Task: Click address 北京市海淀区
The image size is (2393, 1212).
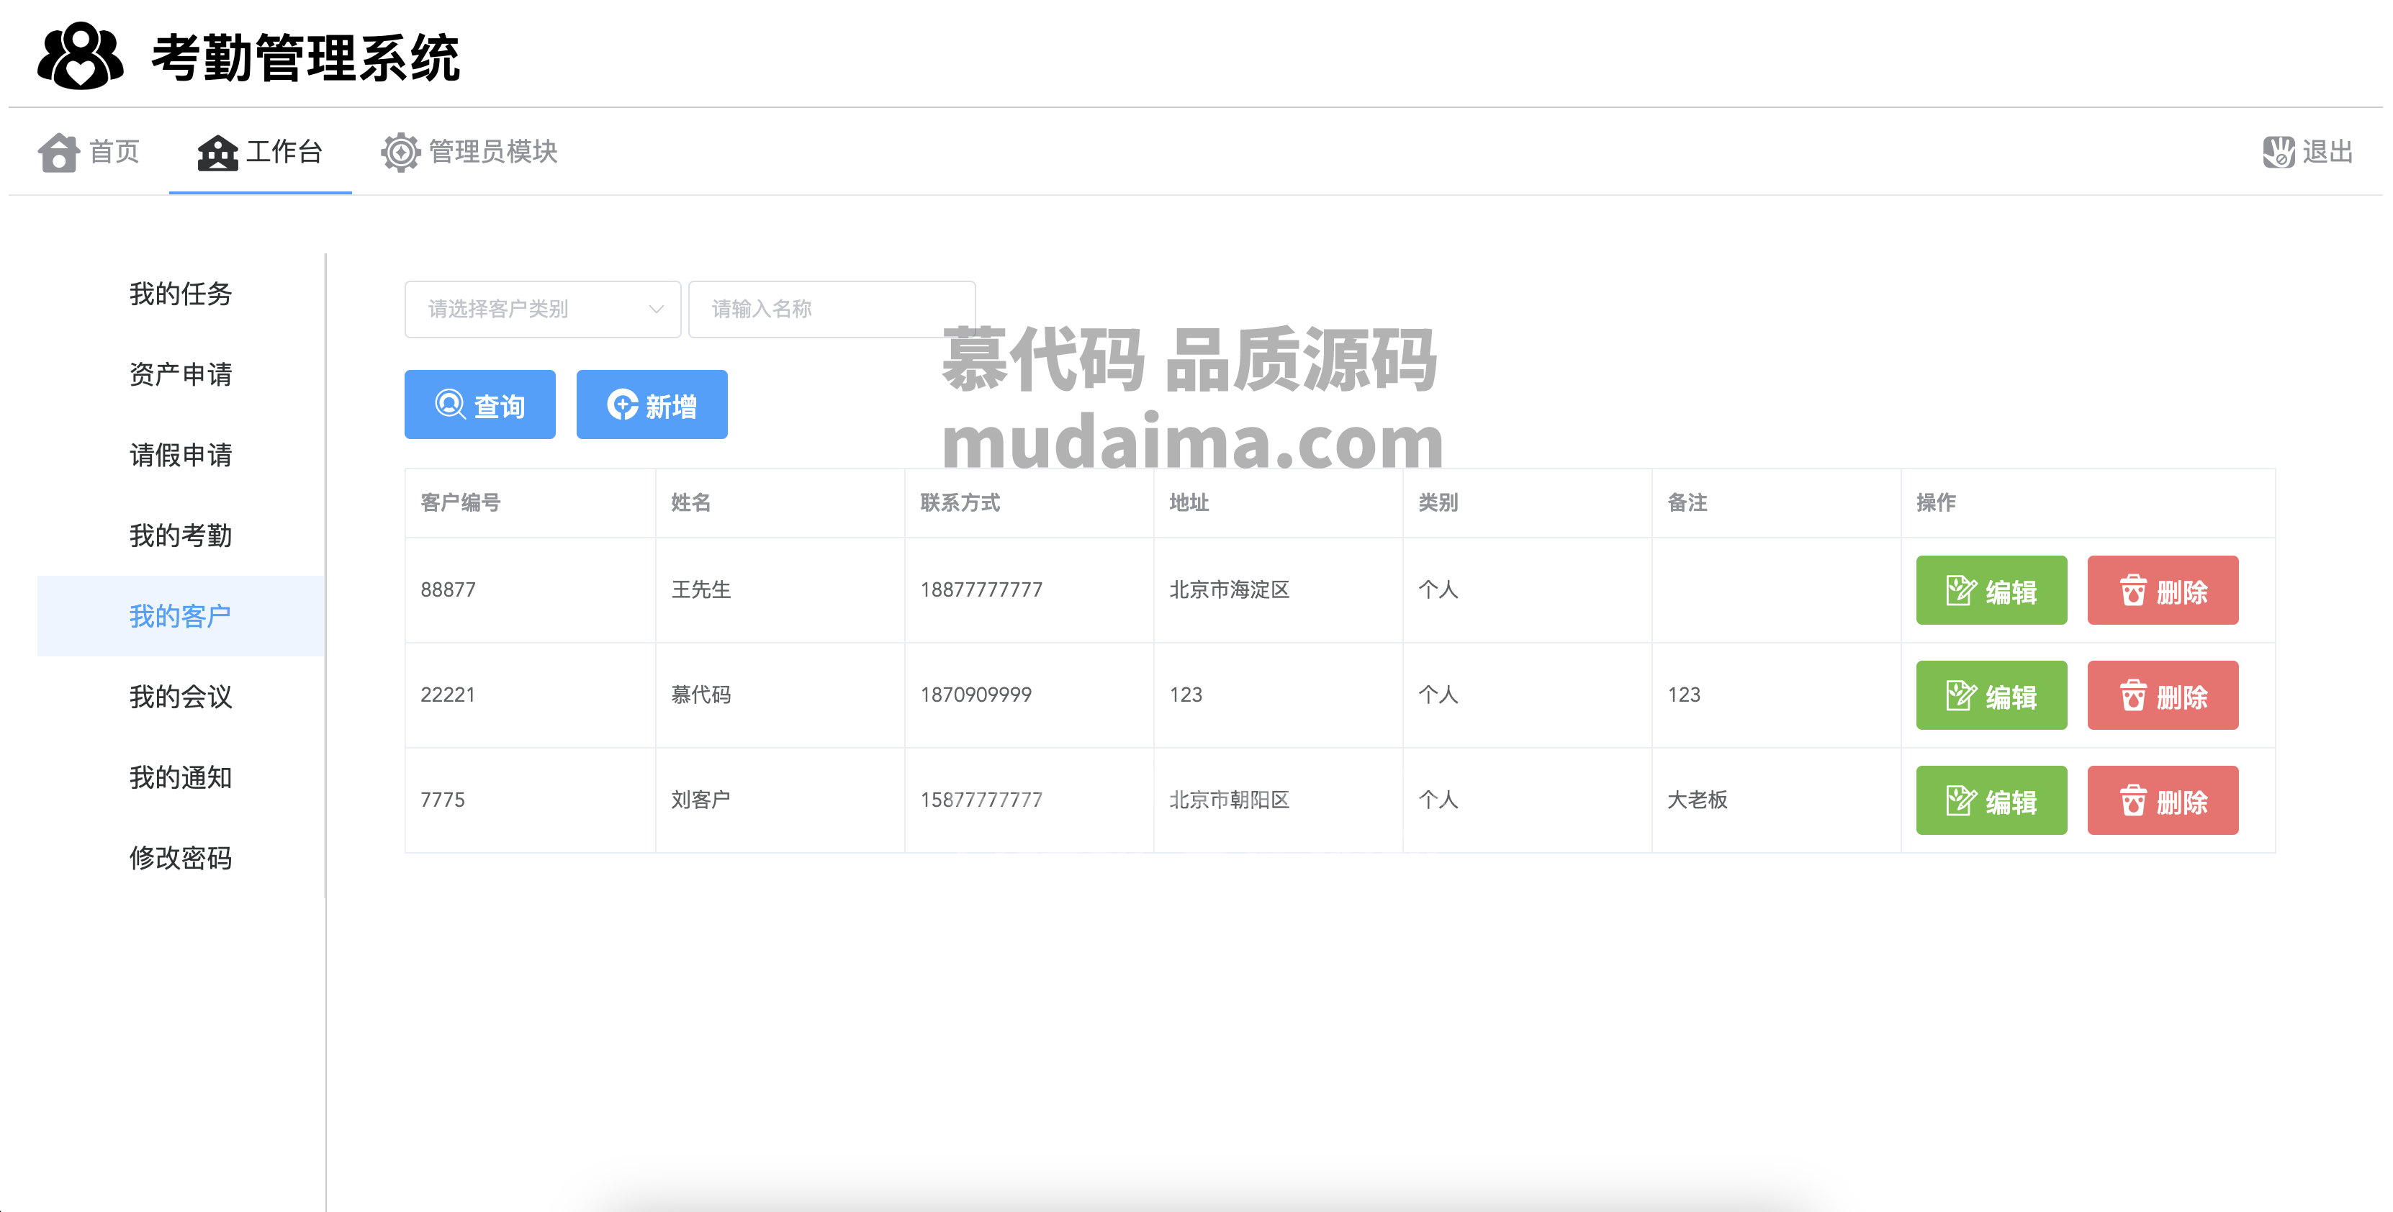Action: 1229,589
